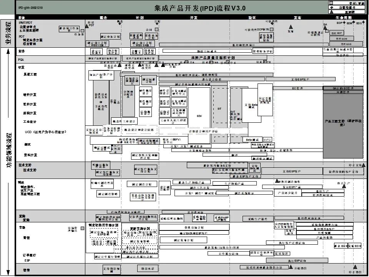Select the 计划 phase header
This screenshot has height=277, width=369.
tap(140, 17)
